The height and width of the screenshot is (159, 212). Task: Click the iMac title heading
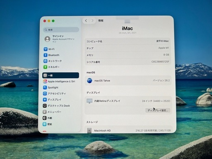(x=128, y=29)
